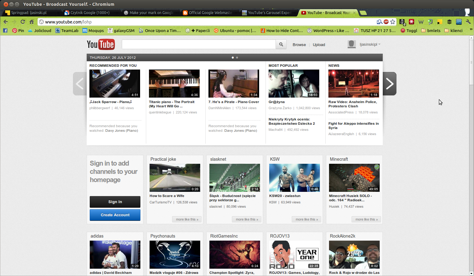Open a new tab with the new tab button

363,13
